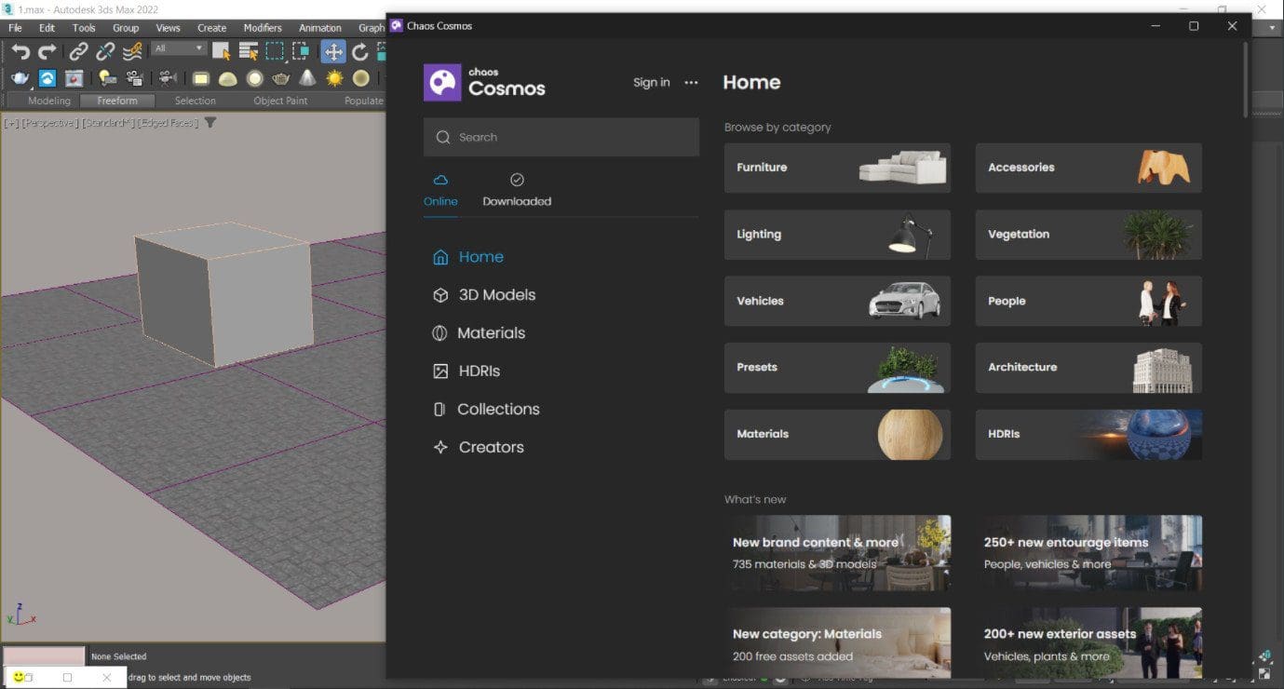
Task: Click the Cosmos search field
Action: (561, 137)
